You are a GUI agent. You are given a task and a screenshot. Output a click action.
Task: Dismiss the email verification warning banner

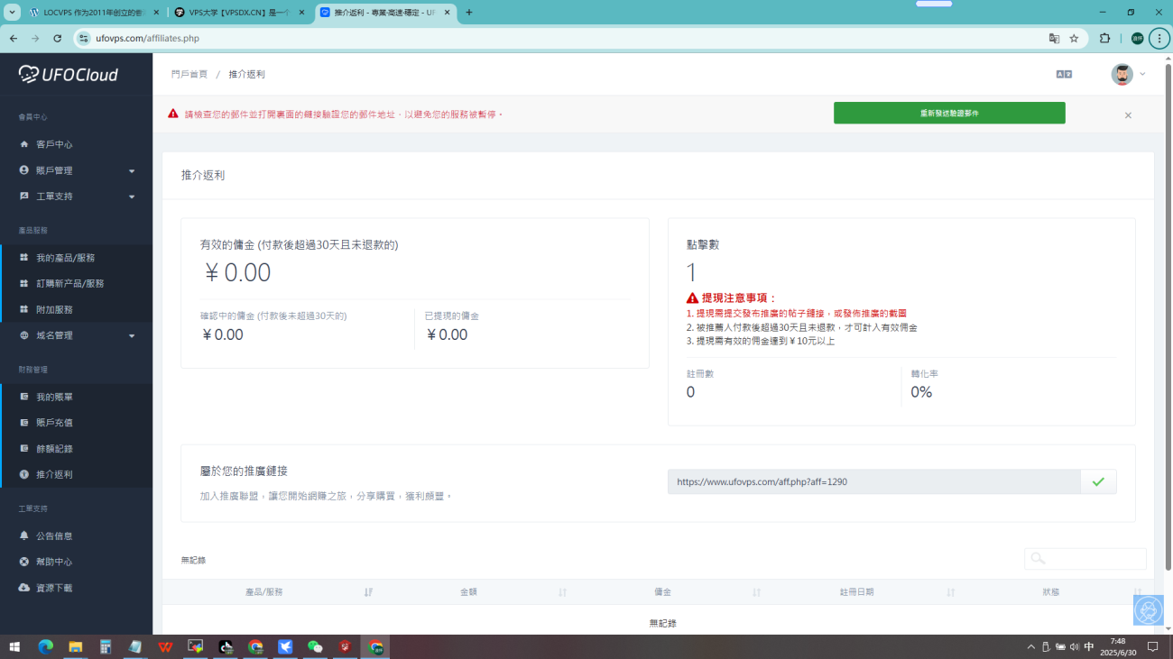(x=1128, y=115)
